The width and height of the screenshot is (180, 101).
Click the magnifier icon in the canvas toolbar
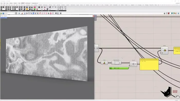pyautogui.click(x=31, y=13)
